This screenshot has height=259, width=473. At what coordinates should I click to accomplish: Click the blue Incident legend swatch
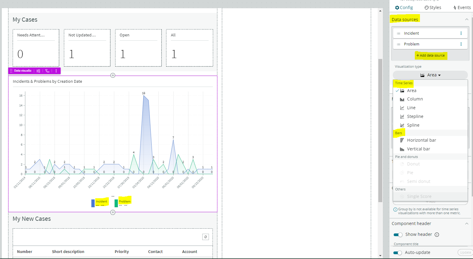[x=93, y=203]
